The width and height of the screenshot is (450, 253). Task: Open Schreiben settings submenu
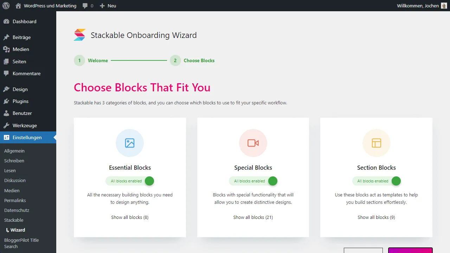(x=14, y=161)
